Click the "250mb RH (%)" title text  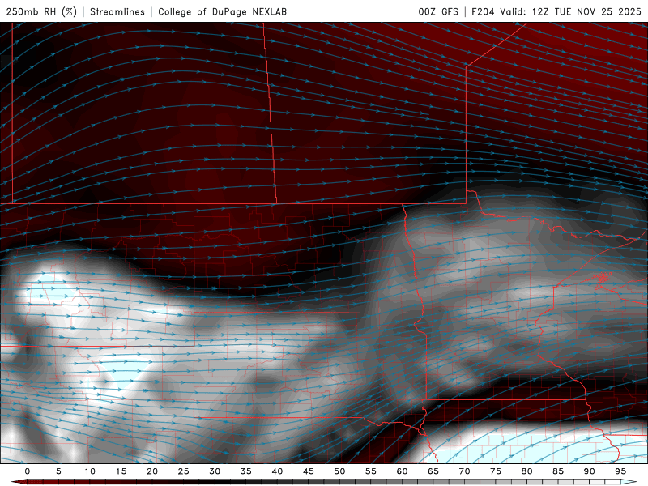(41, 11)
